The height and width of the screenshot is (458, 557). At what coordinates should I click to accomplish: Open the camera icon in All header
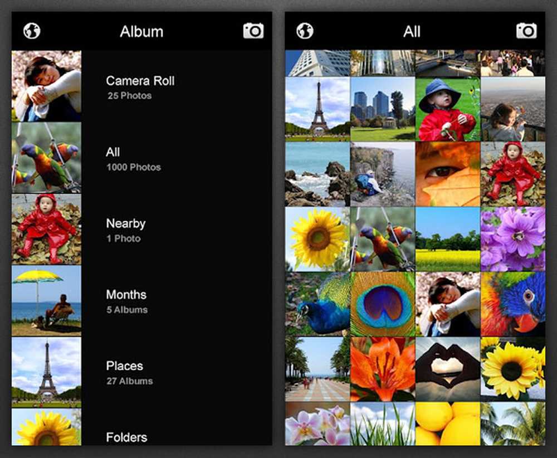point(526,31)
